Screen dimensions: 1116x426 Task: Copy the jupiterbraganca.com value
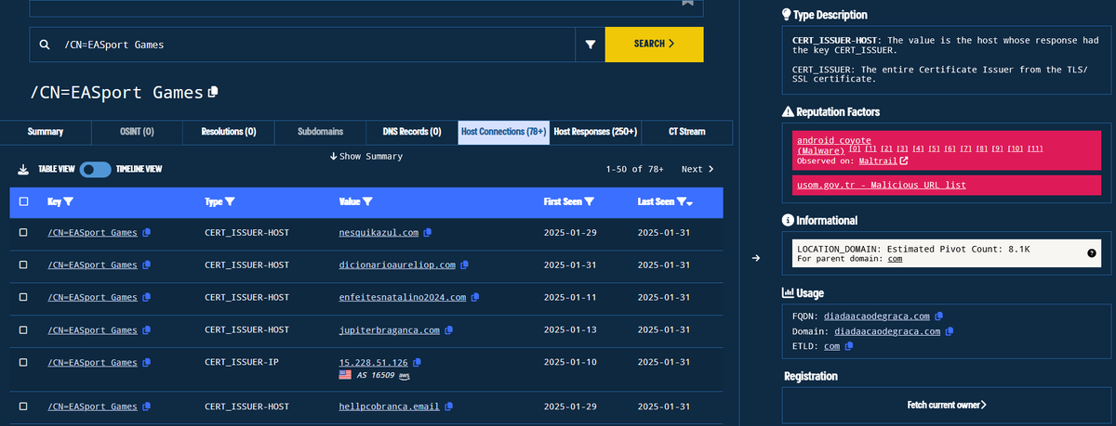click(449, 329)
